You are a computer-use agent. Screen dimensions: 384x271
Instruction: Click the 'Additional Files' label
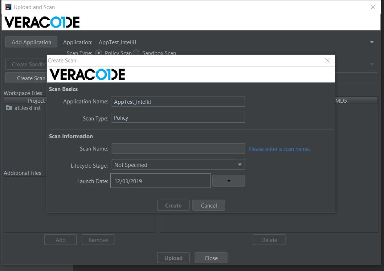click(22, 173)
